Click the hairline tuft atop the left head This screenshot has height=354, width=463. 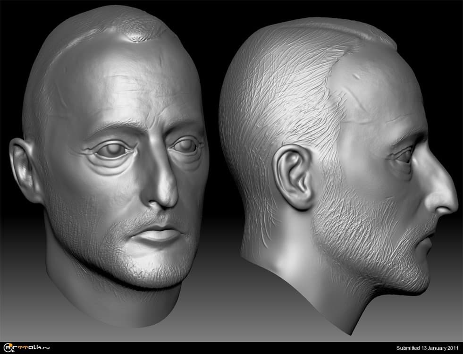tap(140, 36)
